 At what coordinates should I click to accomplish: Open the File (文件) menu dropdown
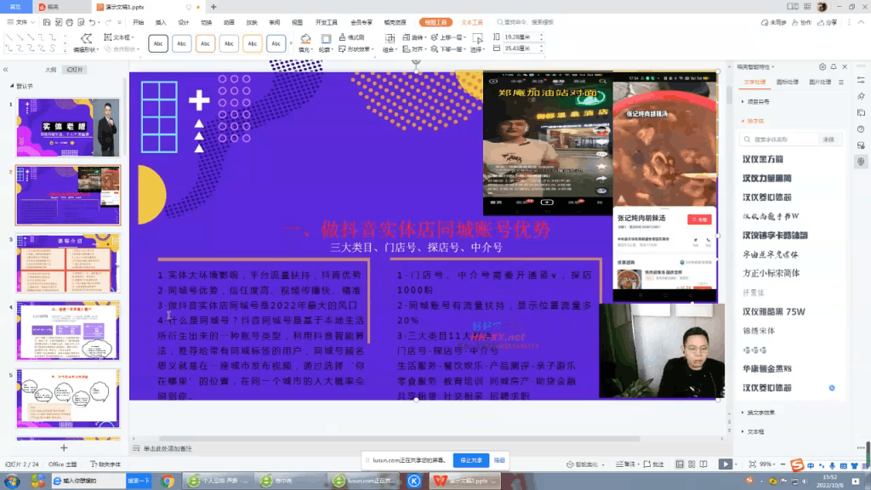point(21,22)
